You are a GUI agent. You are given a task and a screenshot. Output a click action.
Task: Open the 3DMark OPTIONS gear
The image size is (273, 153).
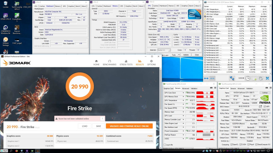click(151, 63)
